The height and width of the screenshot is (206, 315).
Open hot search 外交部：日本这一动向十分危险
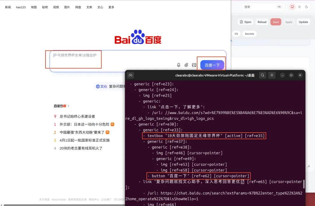(84, 124)
